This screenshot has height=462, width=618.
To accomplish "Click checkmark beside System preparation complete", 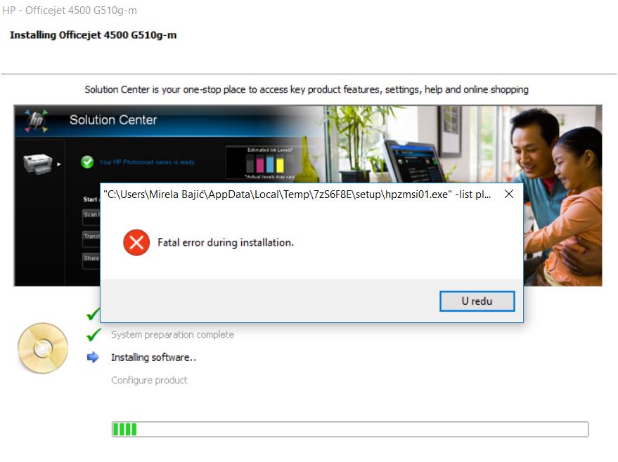I will coord(94,334).
